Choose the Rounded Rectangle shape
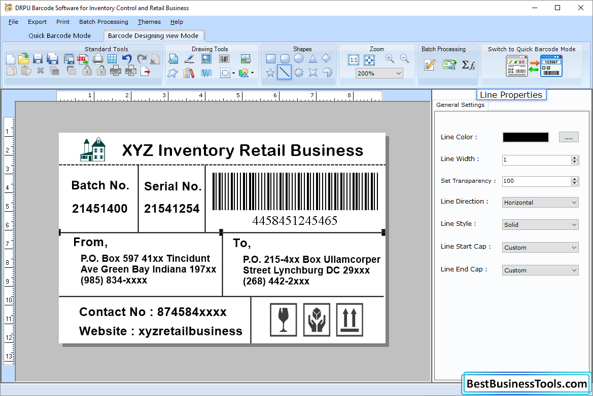Image resolution: width=593 pixels, height=396 pixels. click(285, 59)
